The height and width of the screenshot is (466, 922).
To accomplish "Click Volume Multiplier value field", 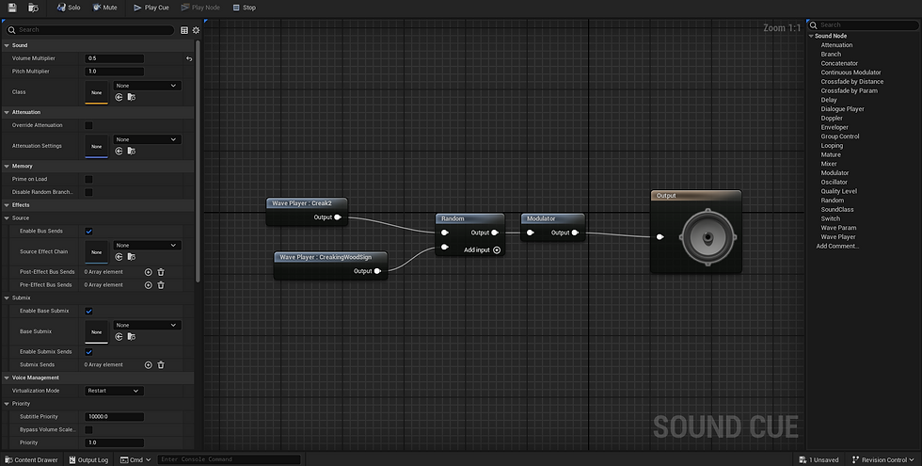I will tap(114, 58).
